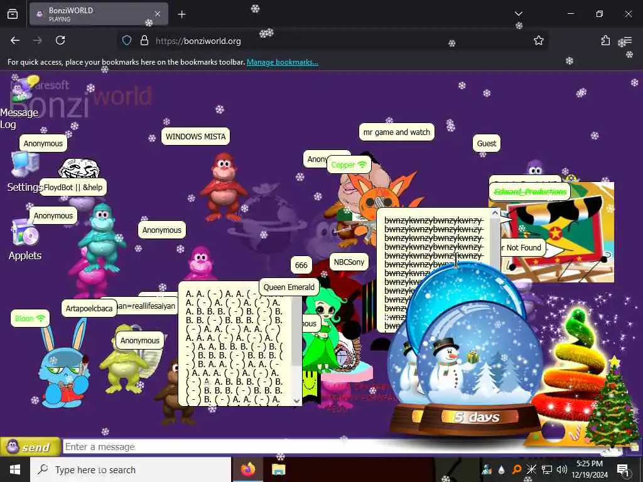
Task: Open the Manage bookmarks link
Action: 282,62
